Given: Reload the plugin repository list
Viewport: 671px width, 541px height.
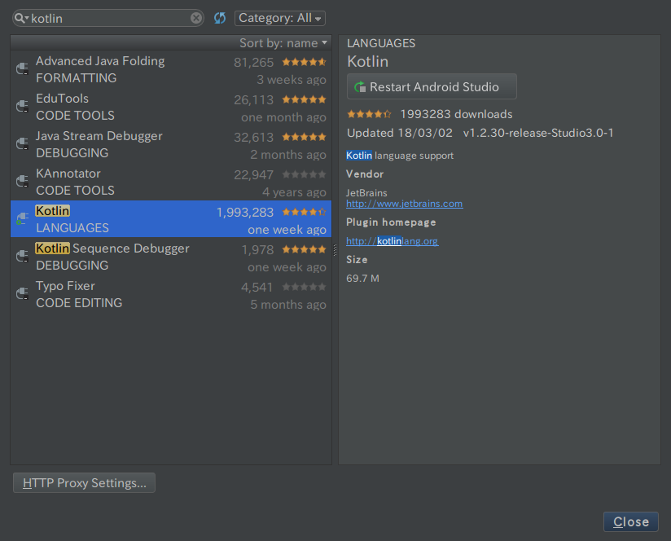Looking at the screenshot, I should pos(220,18).
